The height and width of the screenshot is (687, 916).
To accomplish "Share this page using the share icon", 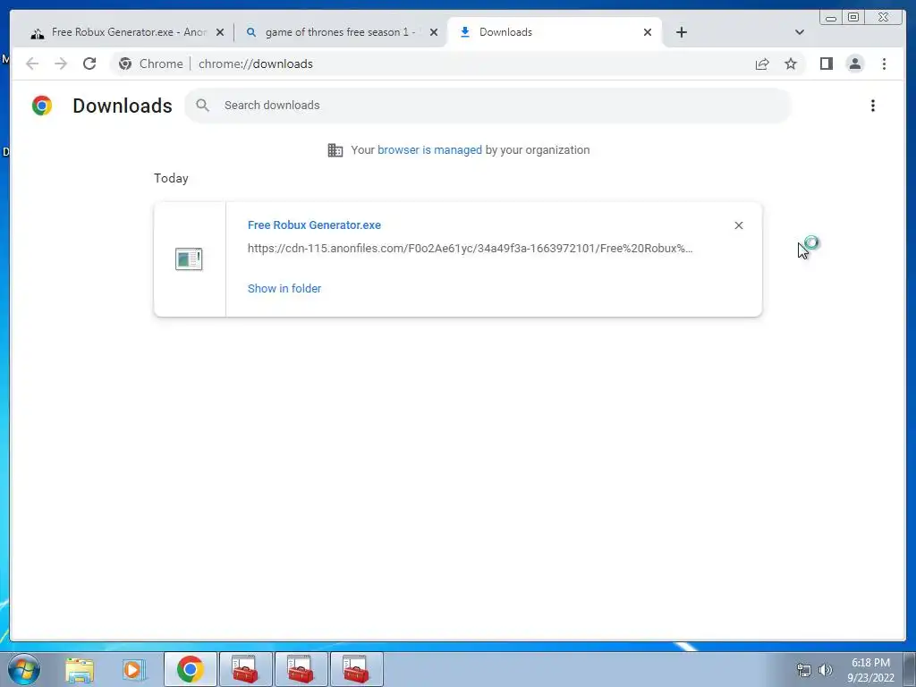I will 762,64.
